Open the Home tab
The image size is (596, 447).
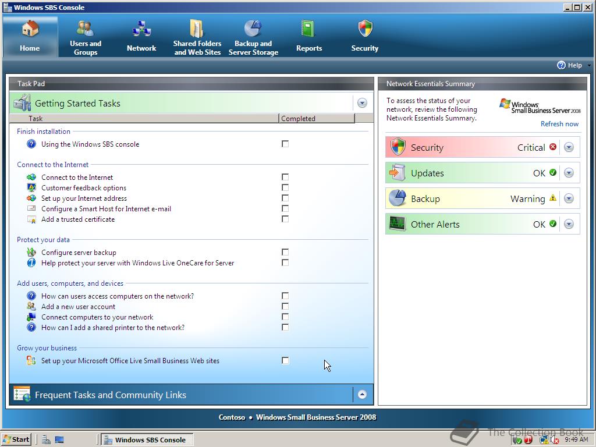[30, 37]
